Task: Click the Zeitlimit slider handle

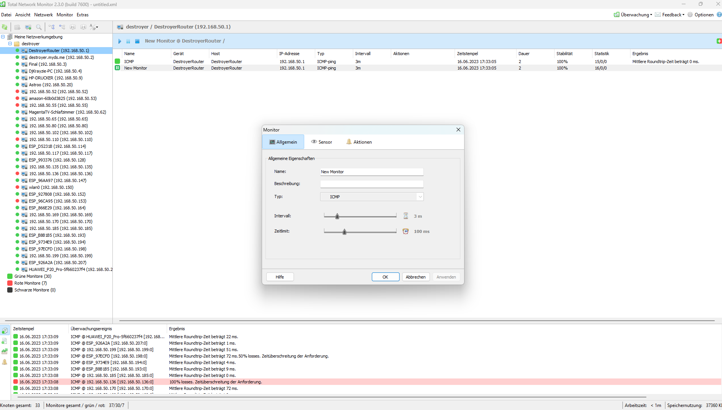Action: [344, 231]
